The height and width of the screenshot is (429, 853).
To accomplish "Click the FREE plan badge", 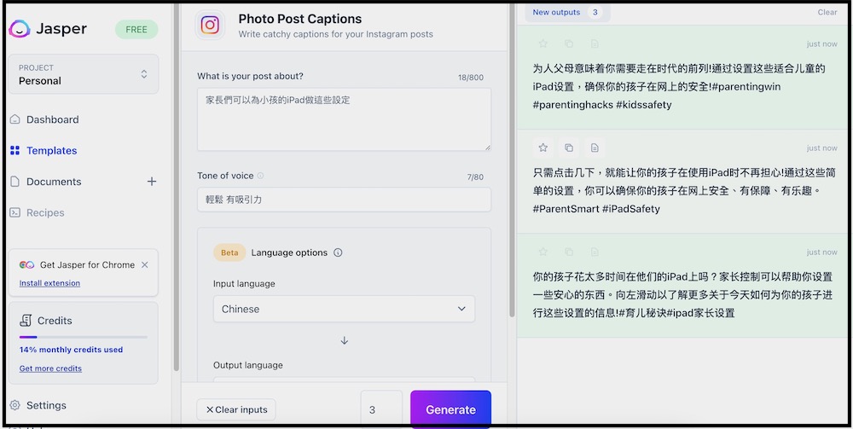I will coord(136,29).
